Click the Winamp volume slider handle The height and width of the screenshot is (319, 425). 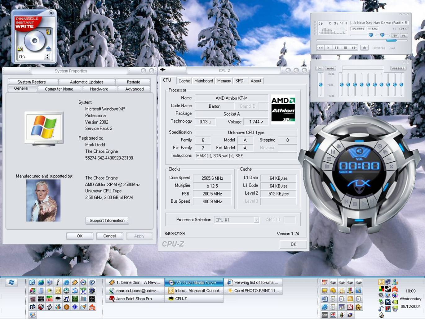coord(371,35)
